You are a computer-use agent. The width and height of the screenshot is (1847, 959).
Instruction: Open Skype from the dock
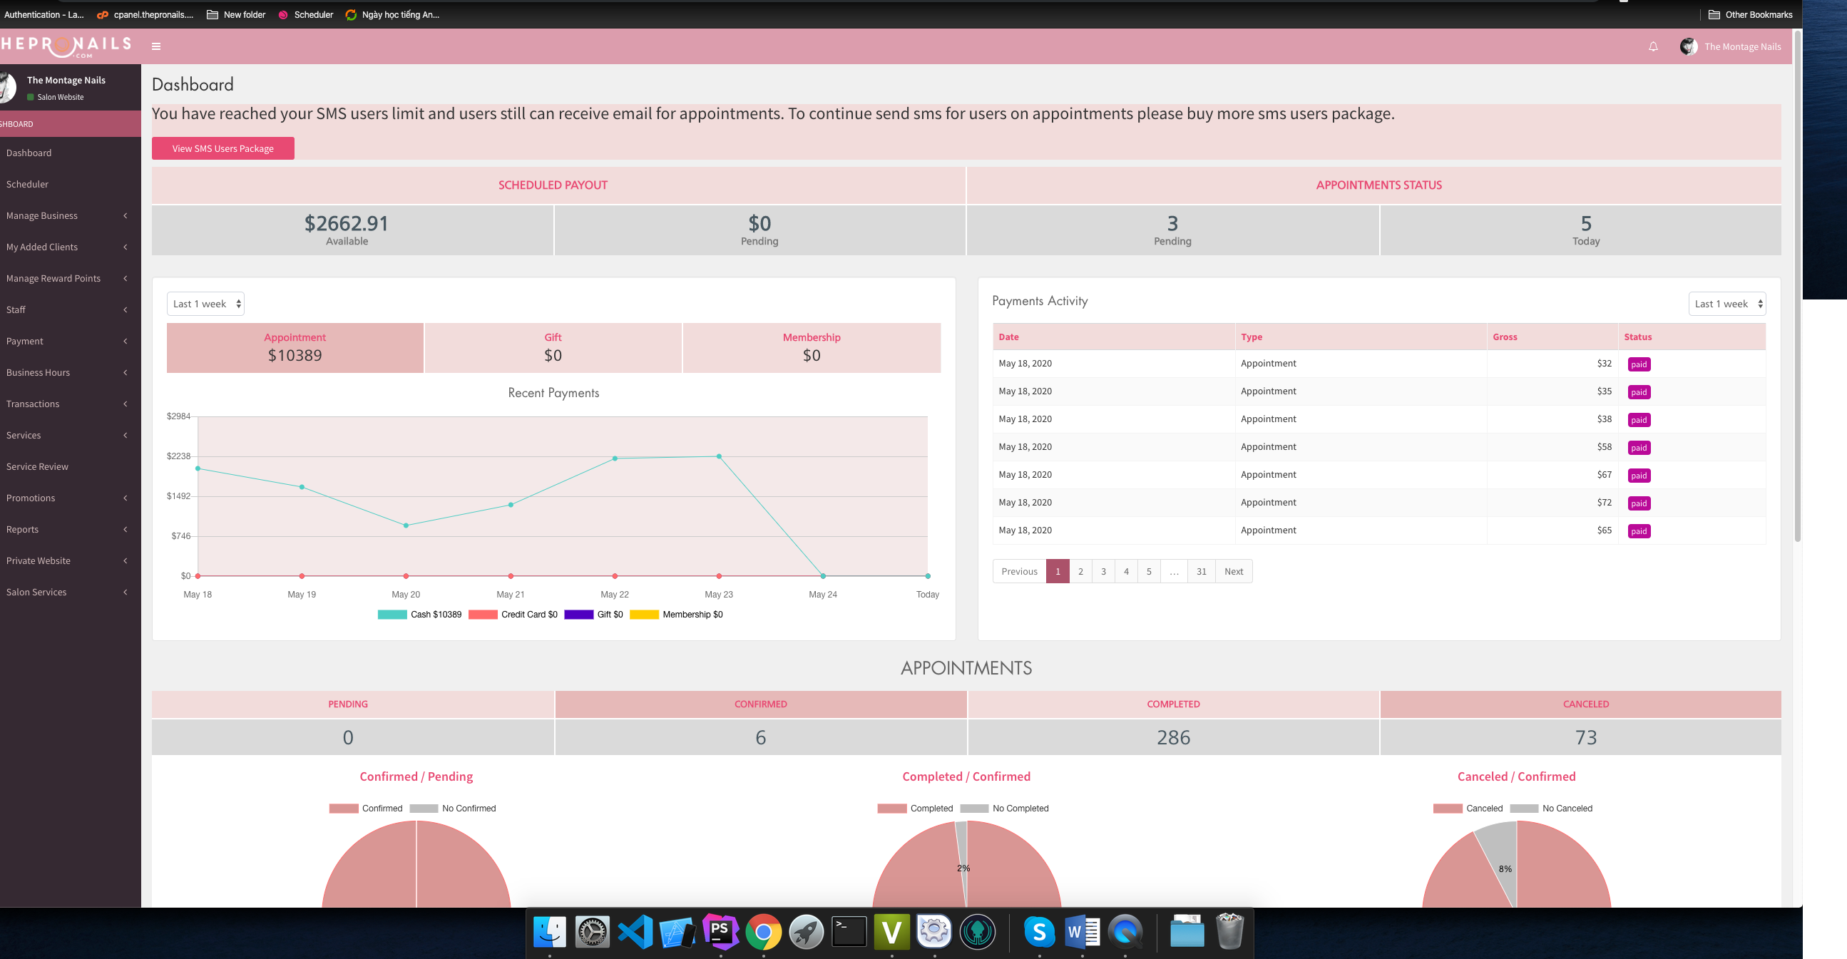tap(1039, 932)
